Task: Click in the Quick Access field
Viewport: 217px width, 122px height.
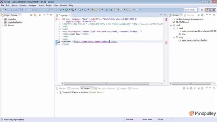Action: (x=190, y=10)
